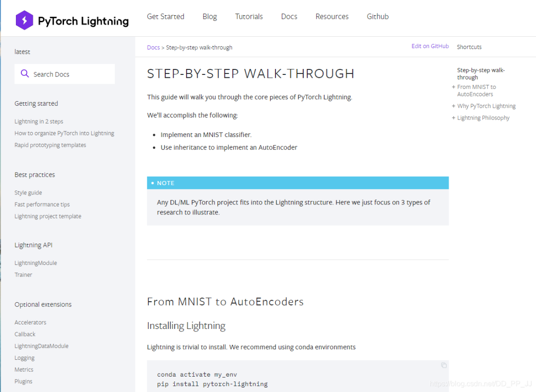This screenshot has height=392, width=536.
Task: Click the latest version label
Action: pyautogui.click(x=22, y=52)
